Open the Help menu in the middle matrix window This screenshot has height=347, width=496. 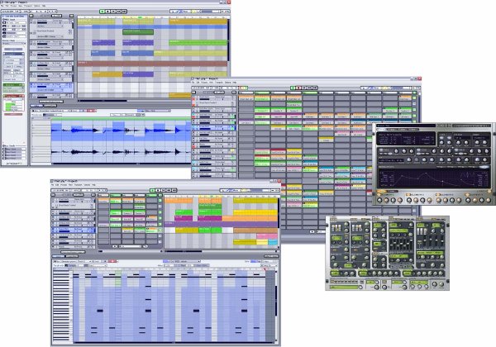[235, 82]
